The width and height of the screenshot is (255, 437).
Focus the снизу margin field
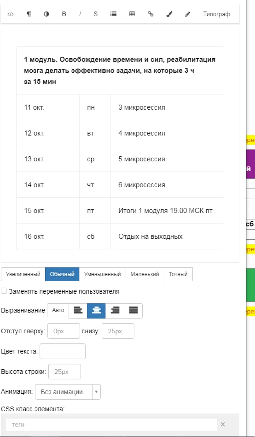pos(118,331)
